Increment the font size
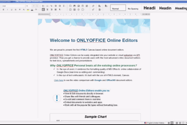The height and width of the screenshot is (125, 187). pyautogui.click(x=34, y=6)
